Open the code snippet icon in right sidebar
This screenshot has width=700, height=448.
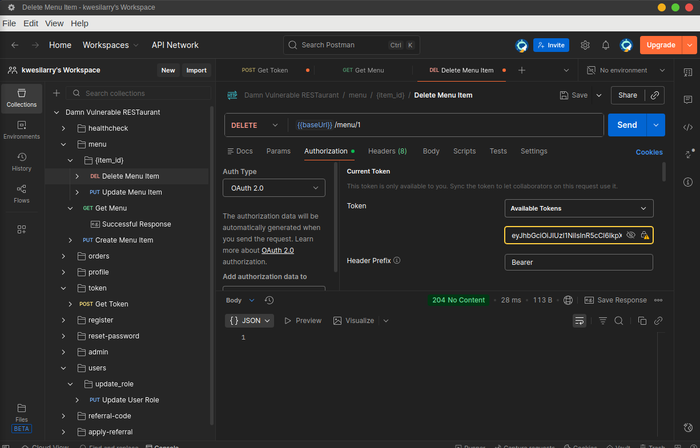[688, 127]
